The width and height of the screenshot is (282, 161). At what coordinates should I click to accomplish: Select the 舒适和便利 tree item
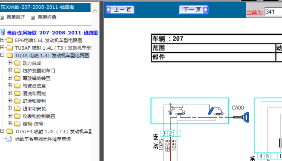coord(34,101)
